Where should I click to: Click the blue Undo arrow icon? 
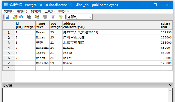pos(21,17)
